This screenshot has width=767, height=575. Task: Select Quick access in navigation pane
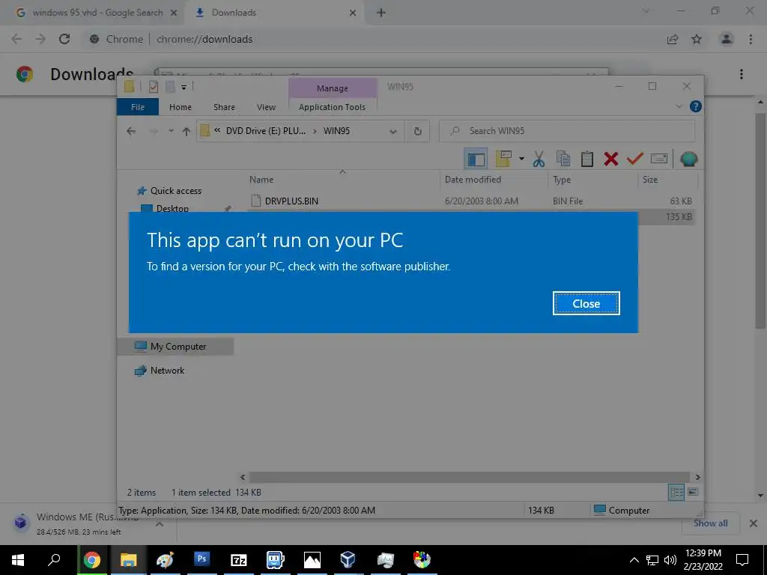point(175,191)
